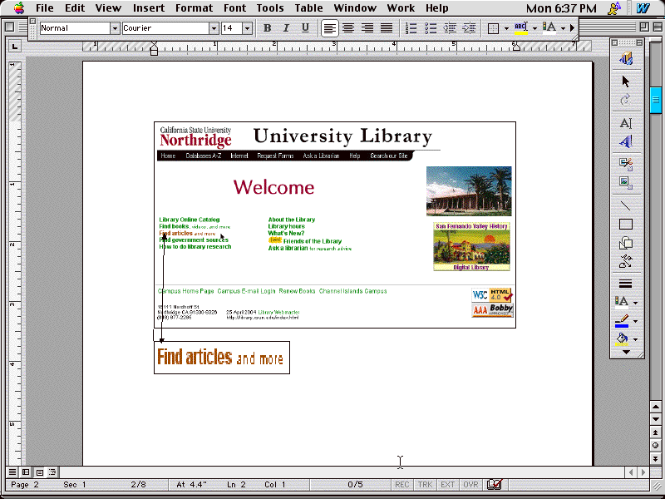Jump to previous page with double-up arrow

click(x=655, y=432)
